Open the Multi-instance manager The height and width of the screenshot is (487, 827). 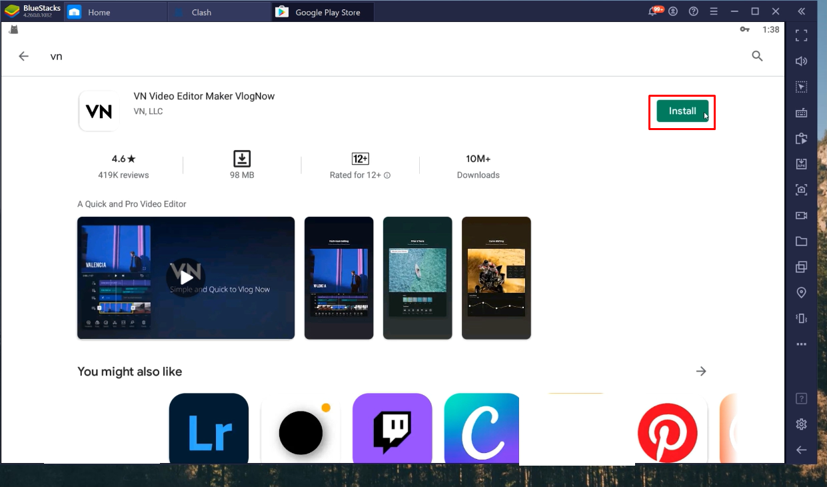pos(801,267)
